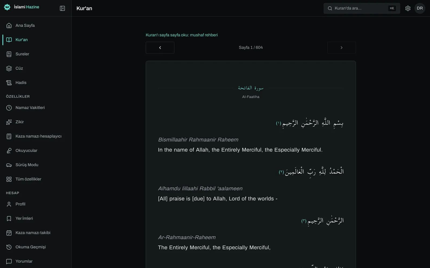Open the Yer İmleri bookmark icon

coord(9,218)
